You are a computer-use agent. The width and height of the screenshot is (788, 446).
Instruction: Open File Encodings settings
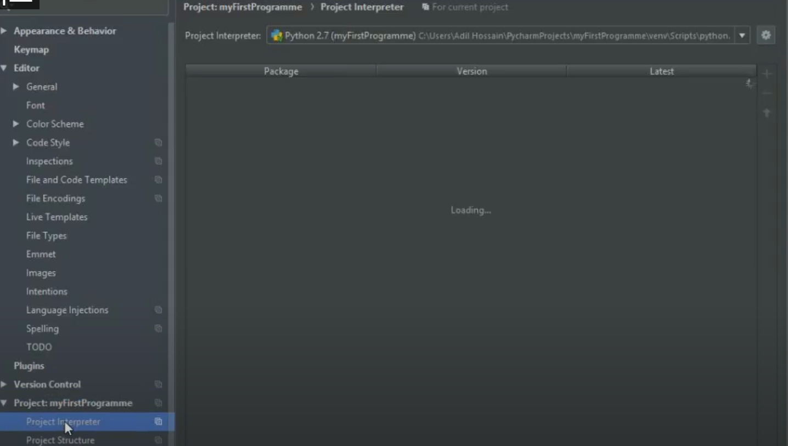point(55,199)
